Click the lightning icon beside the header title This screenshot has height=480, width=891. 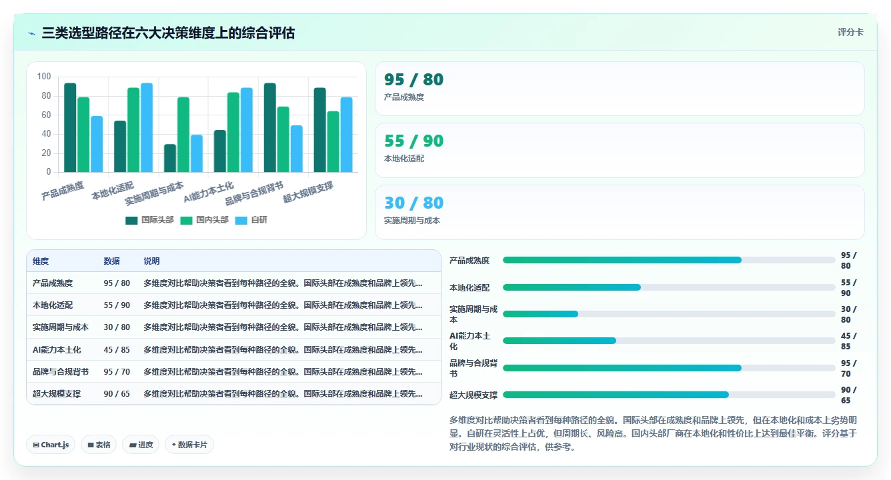pyautogui.click(x=31, y=33)
